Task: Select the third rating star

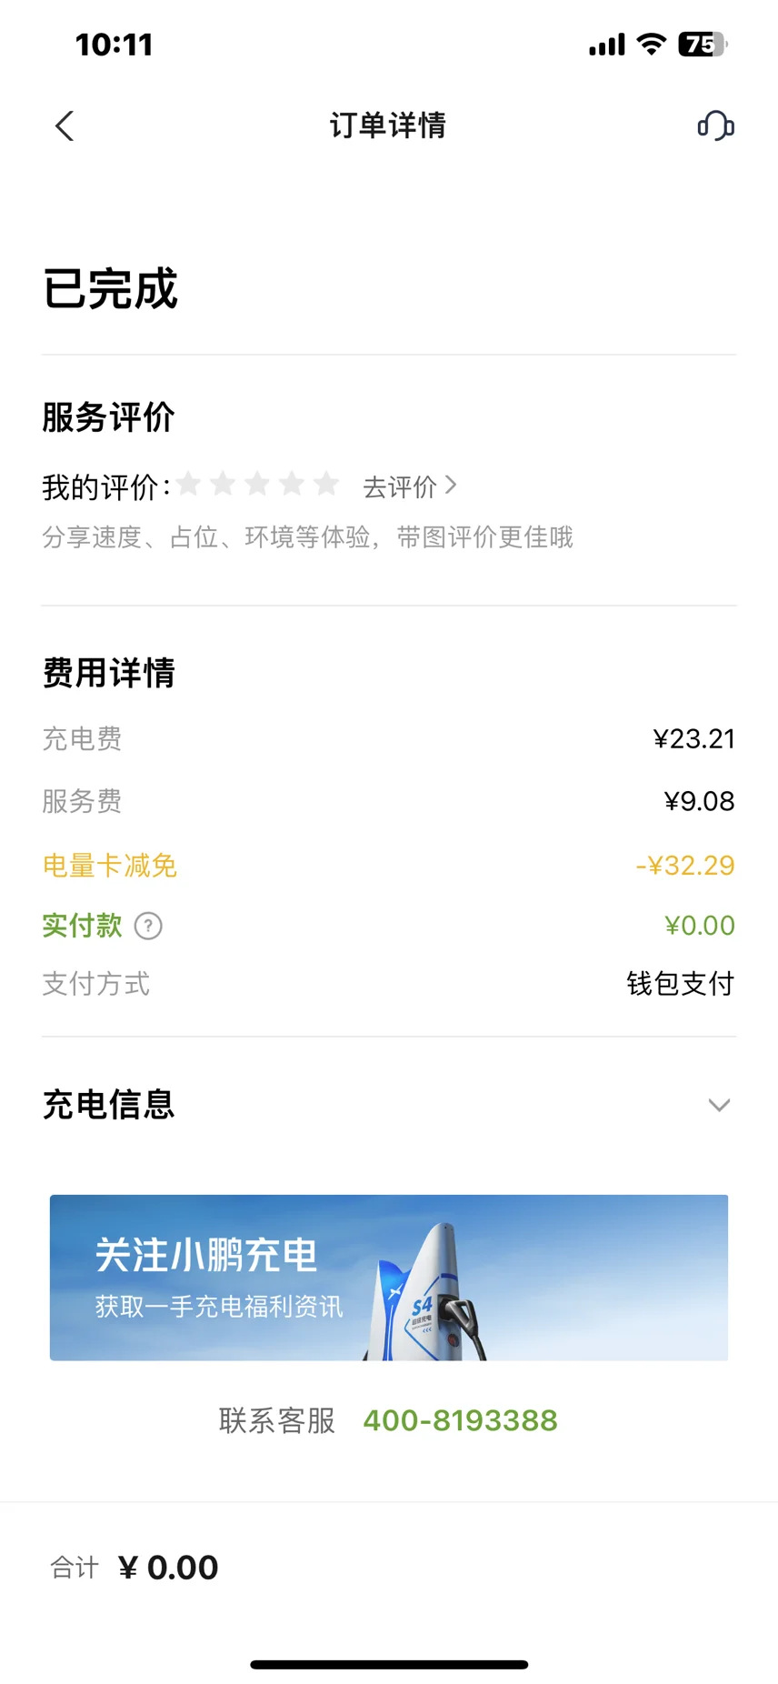Action: (x=257, y=485)
